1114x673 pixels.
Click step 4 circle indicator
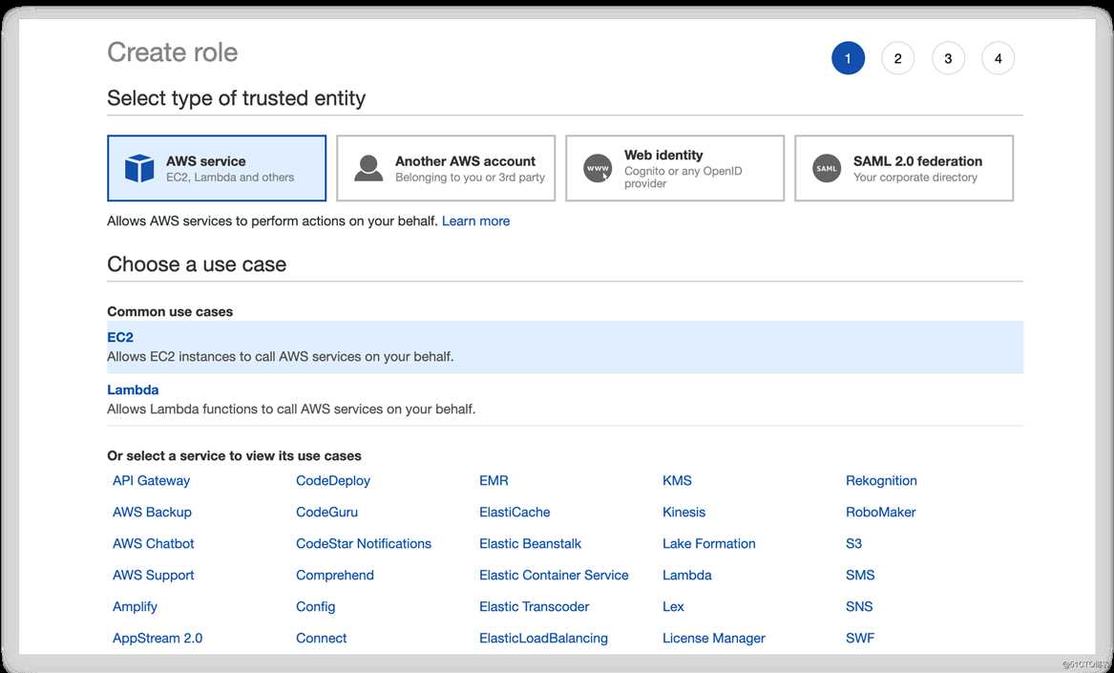[998, 58]
